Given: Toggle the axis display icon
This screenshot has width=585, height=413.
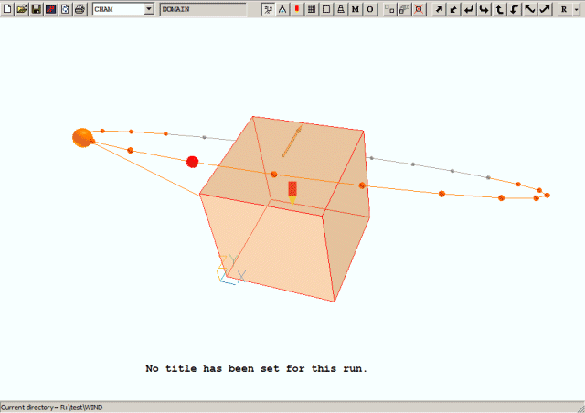Looking at the screenshot, I should [268, 9].
